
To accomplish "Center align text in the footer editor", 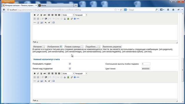I will coord(52,73).
